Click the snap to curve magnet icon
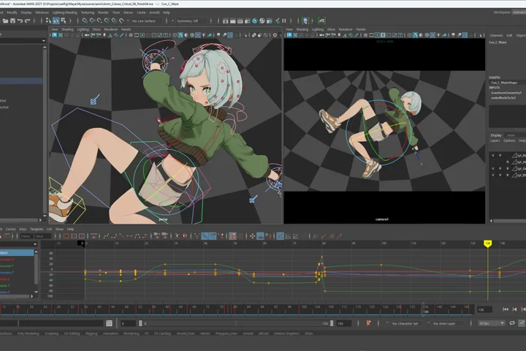Image resolution: width=526 pixels, height=351 pixels. tap(92, 20)
